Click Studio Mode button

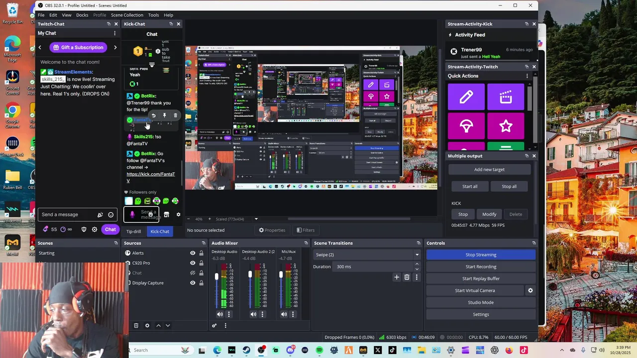point(481,302)
